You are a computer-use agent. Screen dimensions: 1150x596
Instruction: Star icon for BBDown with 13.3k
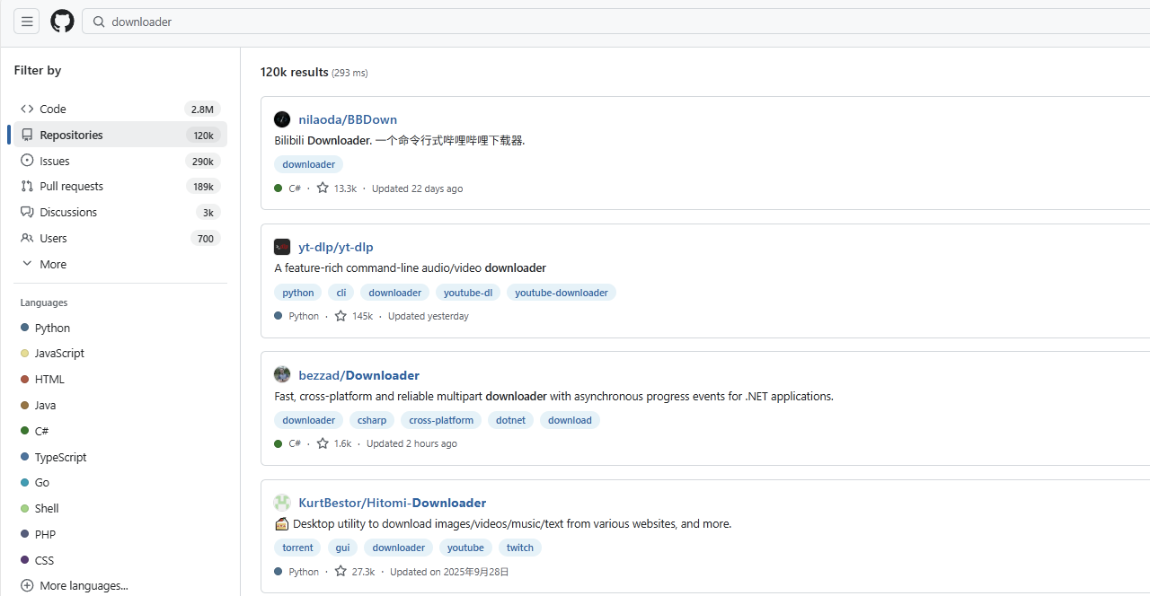(x=323, y=188)
